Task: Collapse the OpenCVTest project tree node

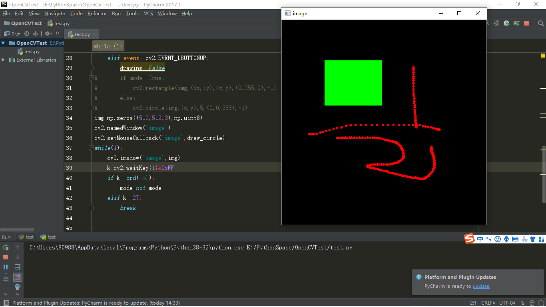Action: click(x=3, y=43)
